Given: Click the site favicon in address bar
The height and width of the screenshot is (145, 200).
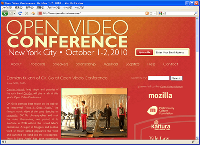Looking at the screenshot, I should point(40,13).
